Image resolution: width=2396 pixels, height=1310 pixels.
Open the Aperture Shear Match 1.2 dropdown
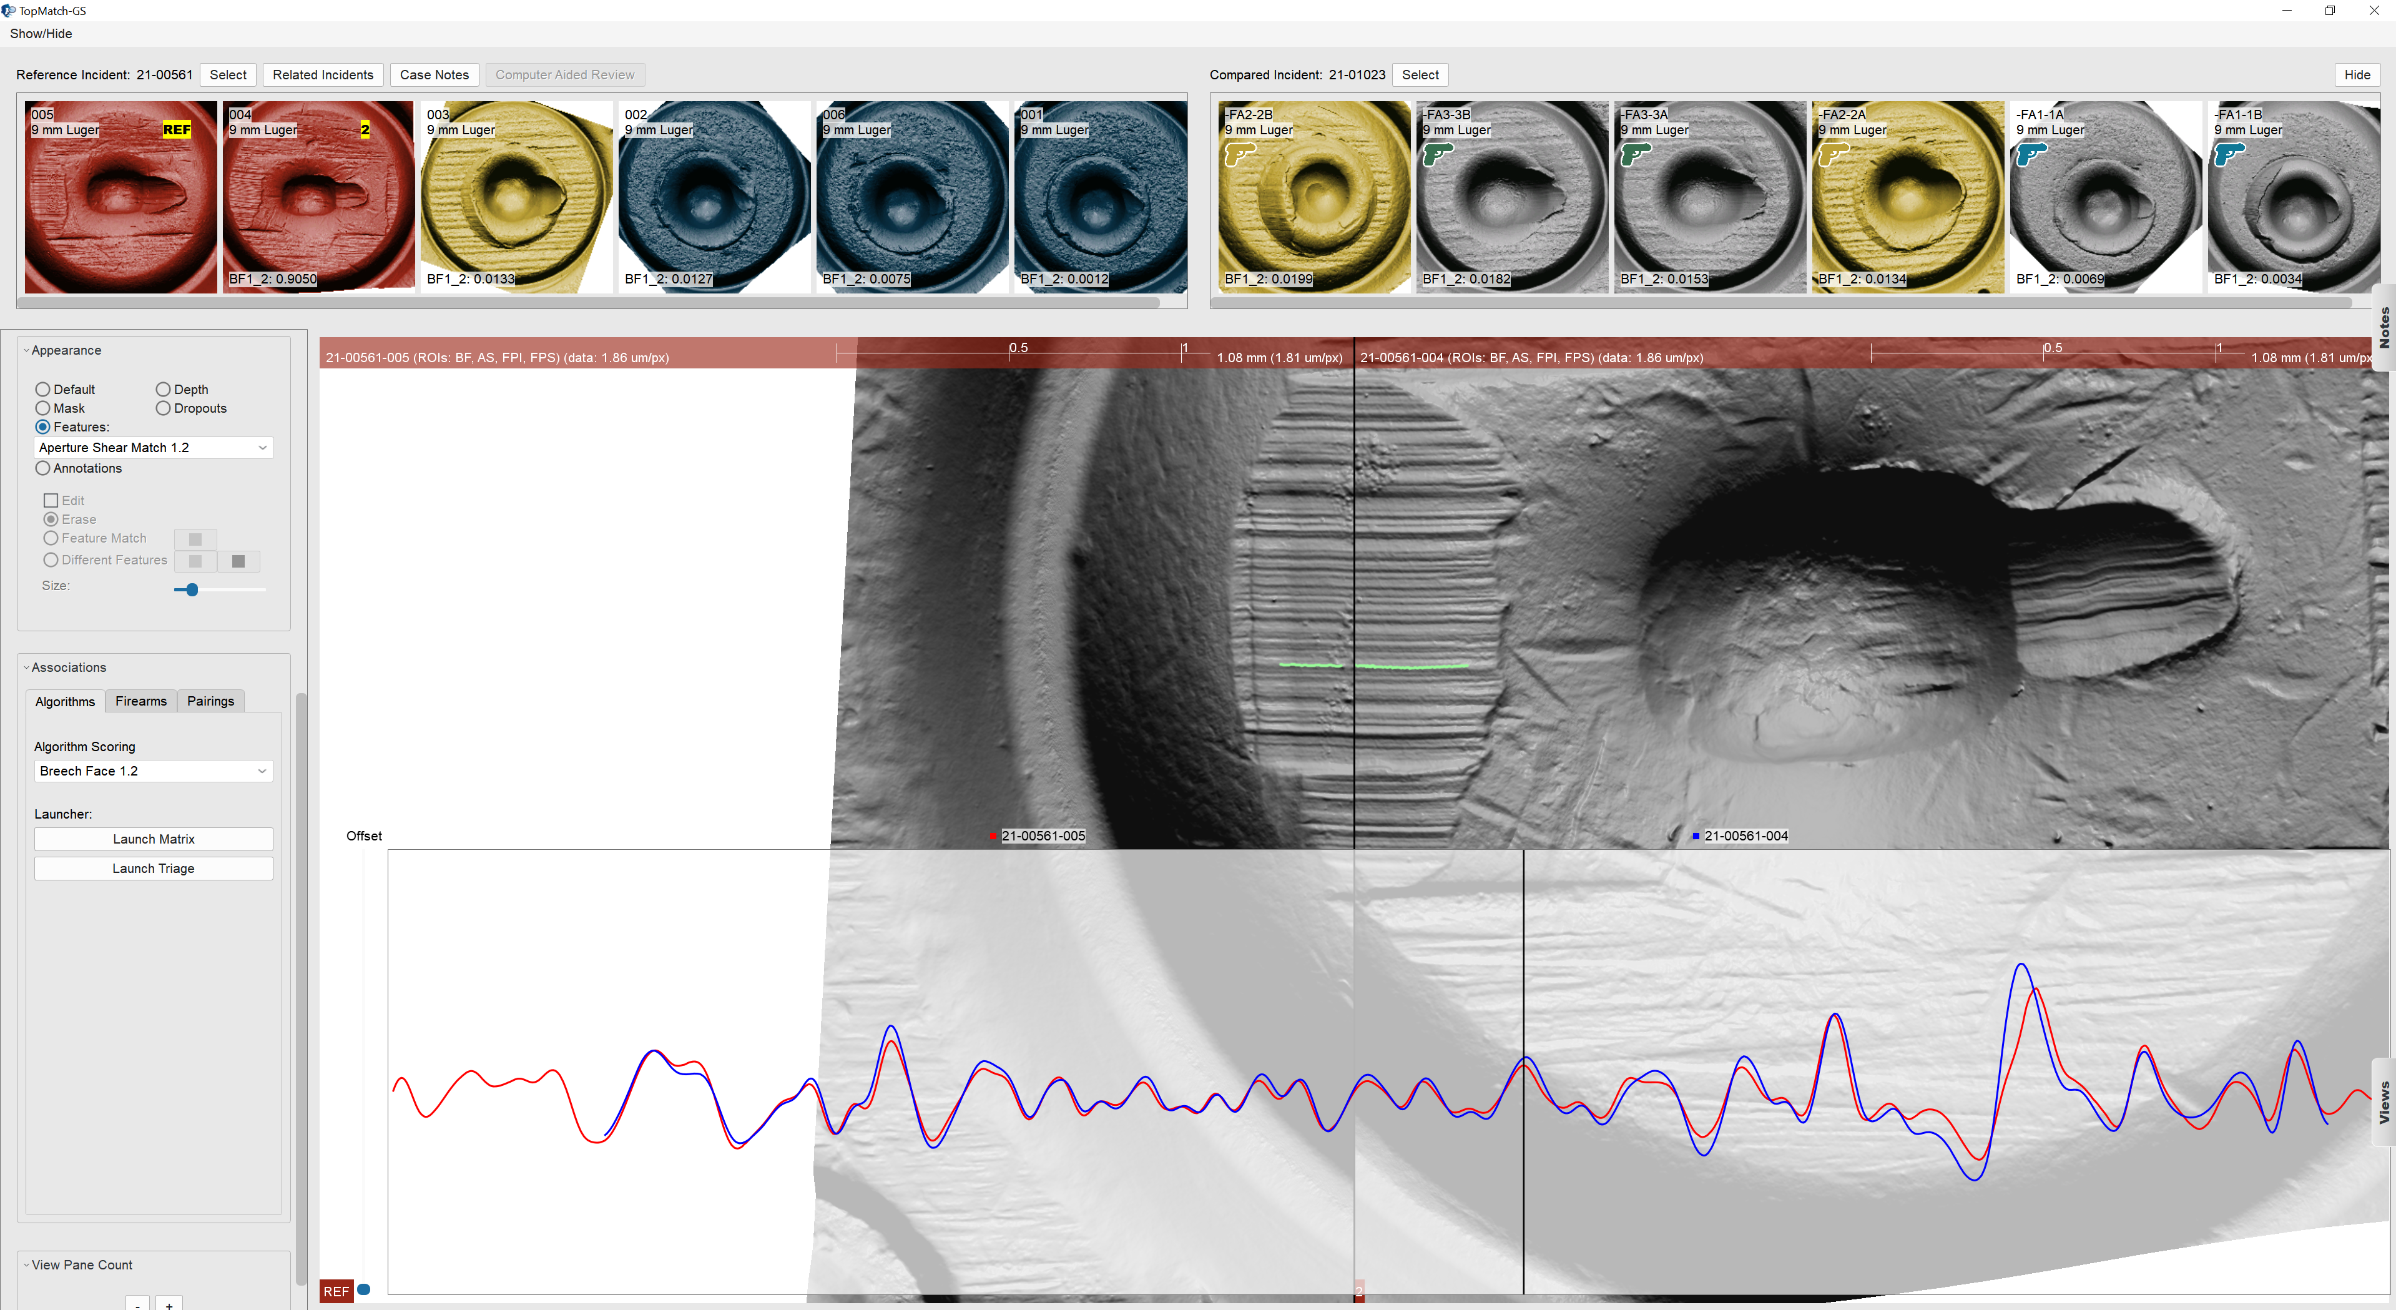pyautogui.click(x=154, y=448)
